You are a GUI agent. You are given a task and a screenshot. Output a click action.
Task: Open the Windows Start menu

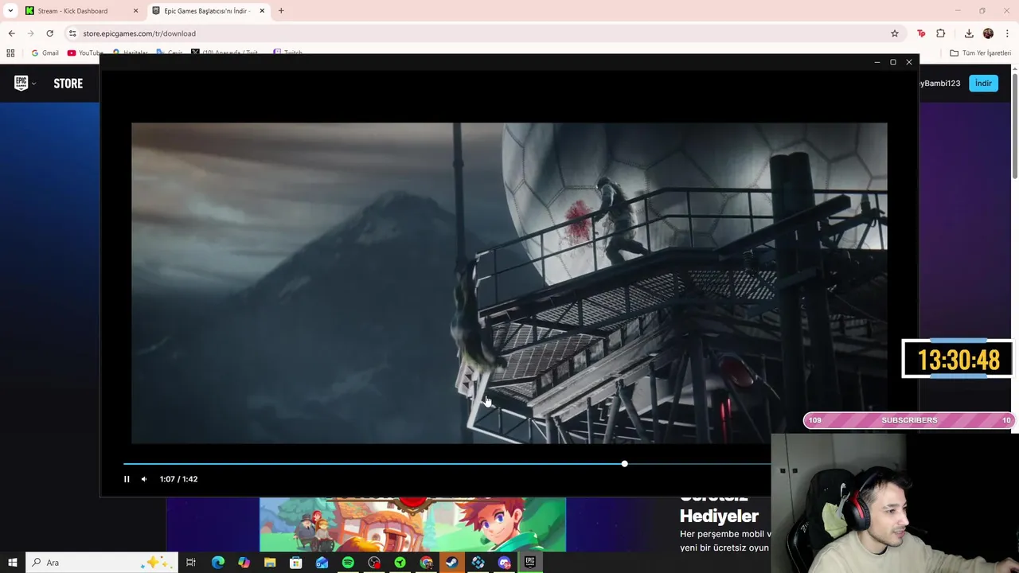tap(12, 563)
